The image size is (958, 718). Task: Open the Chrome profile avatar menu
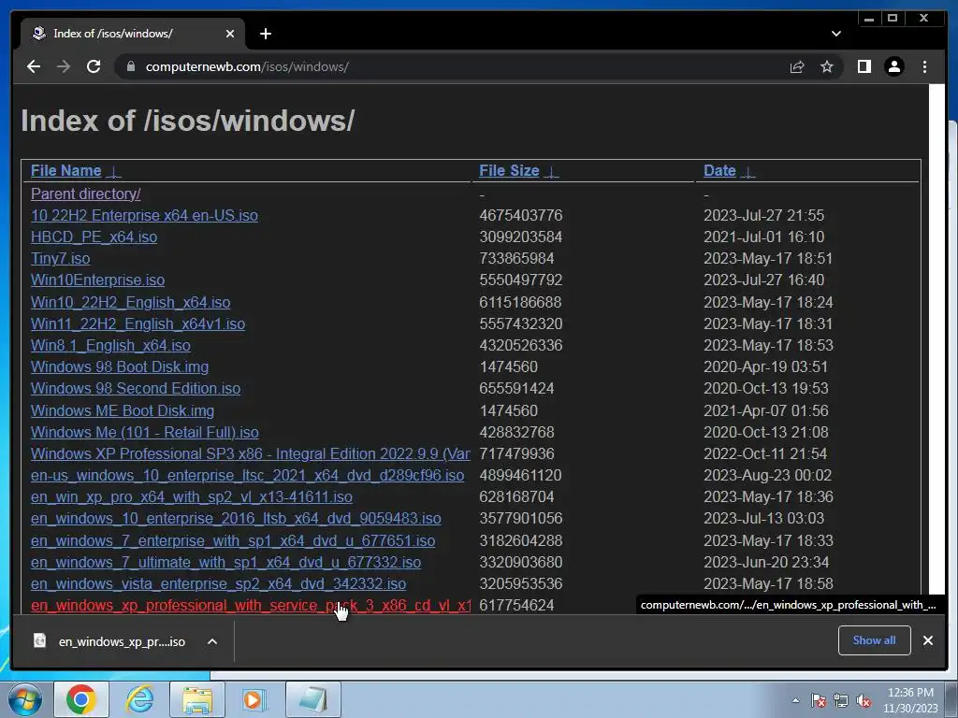[x=893, y=66]
